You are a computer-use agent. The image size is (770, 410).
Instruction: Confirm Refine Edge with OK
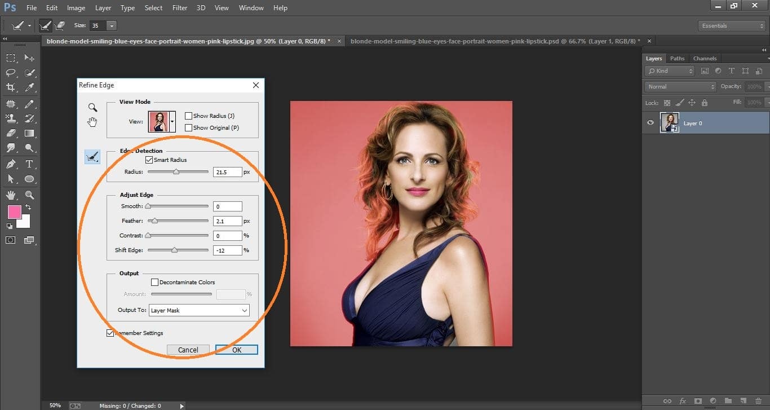click(236, 350)
